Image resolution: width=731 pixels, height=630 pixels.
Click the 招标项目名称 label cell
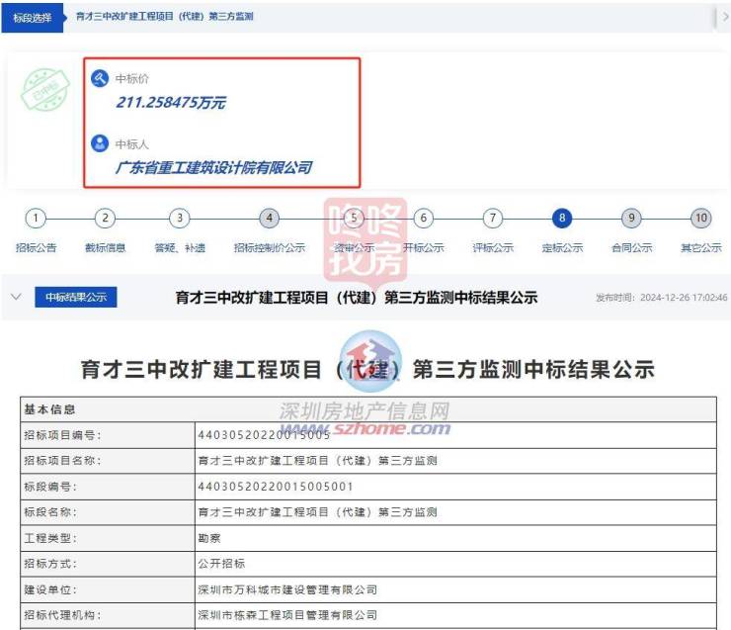coord(108,461)
